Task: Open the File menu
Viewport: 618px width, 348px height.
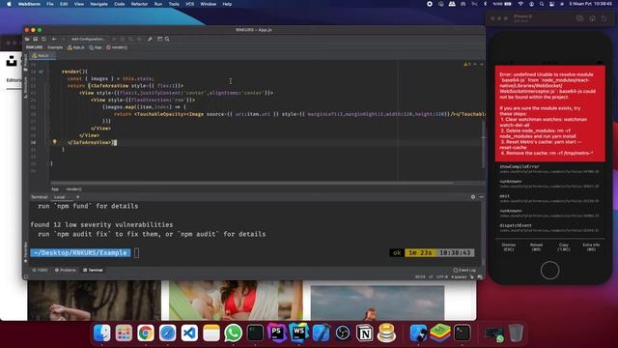Action: coord(50,4)
